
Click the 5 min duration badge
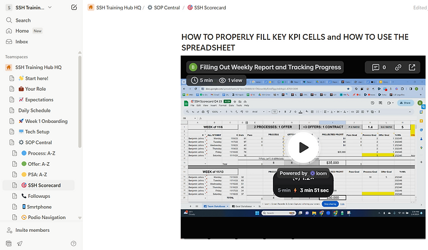[x=202, y=80]
